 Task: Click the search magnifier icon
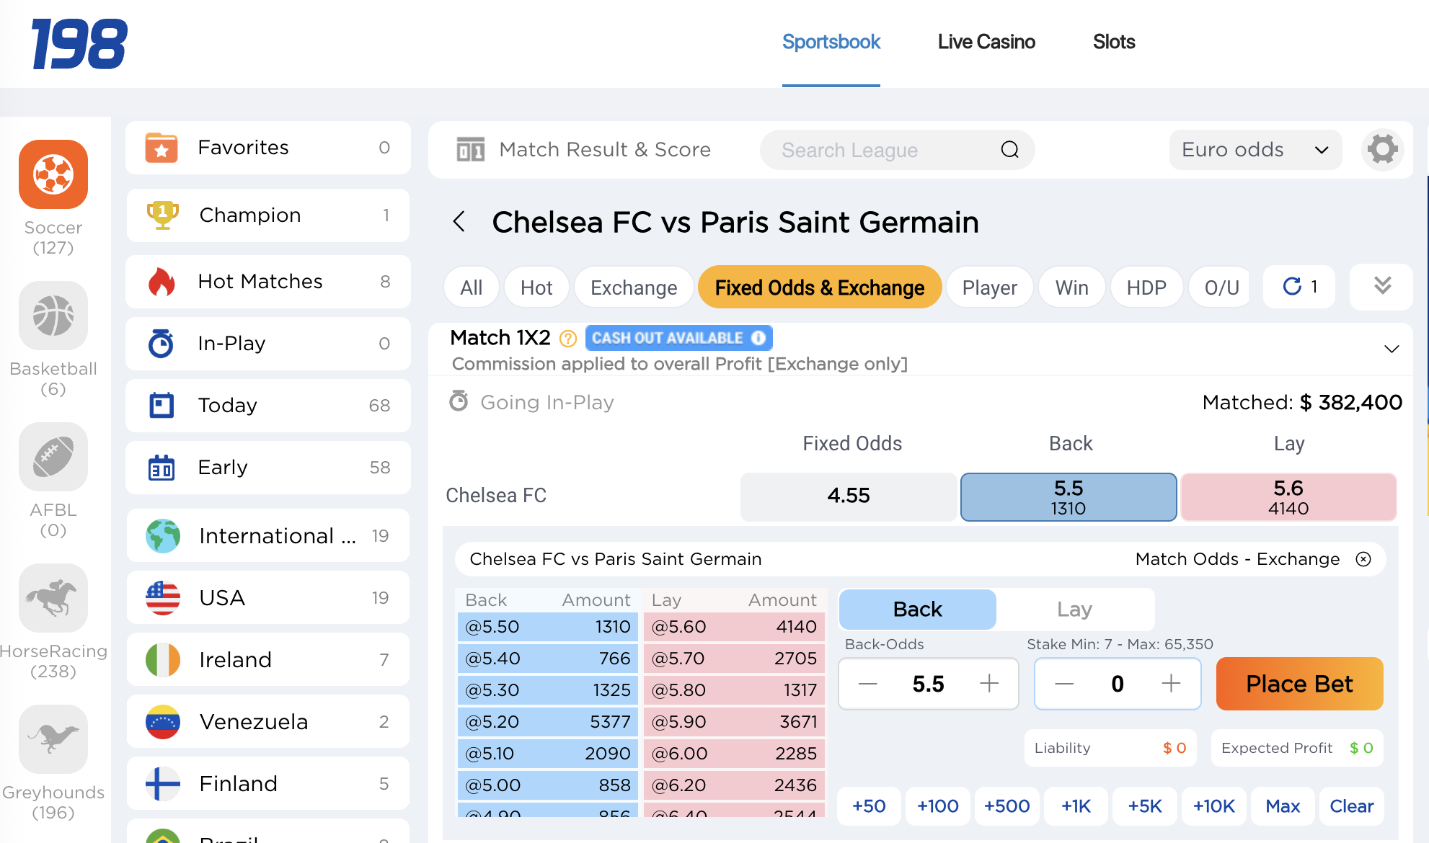[1009, 150]
